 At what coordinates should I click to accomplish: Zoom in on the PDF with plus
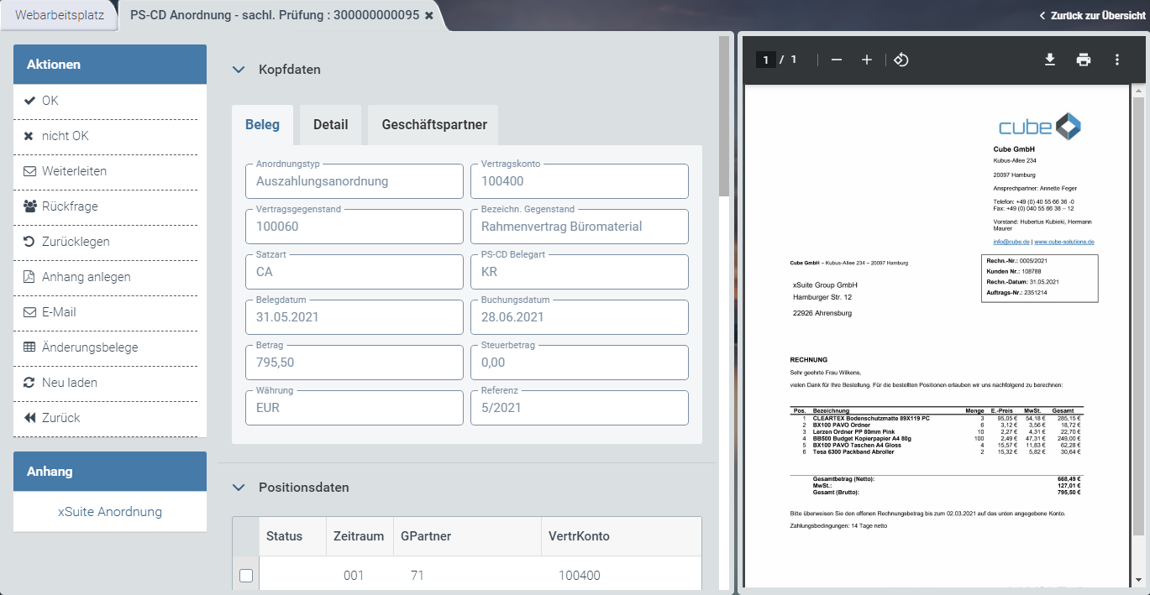pyautogui.click(x=867, y=60)
